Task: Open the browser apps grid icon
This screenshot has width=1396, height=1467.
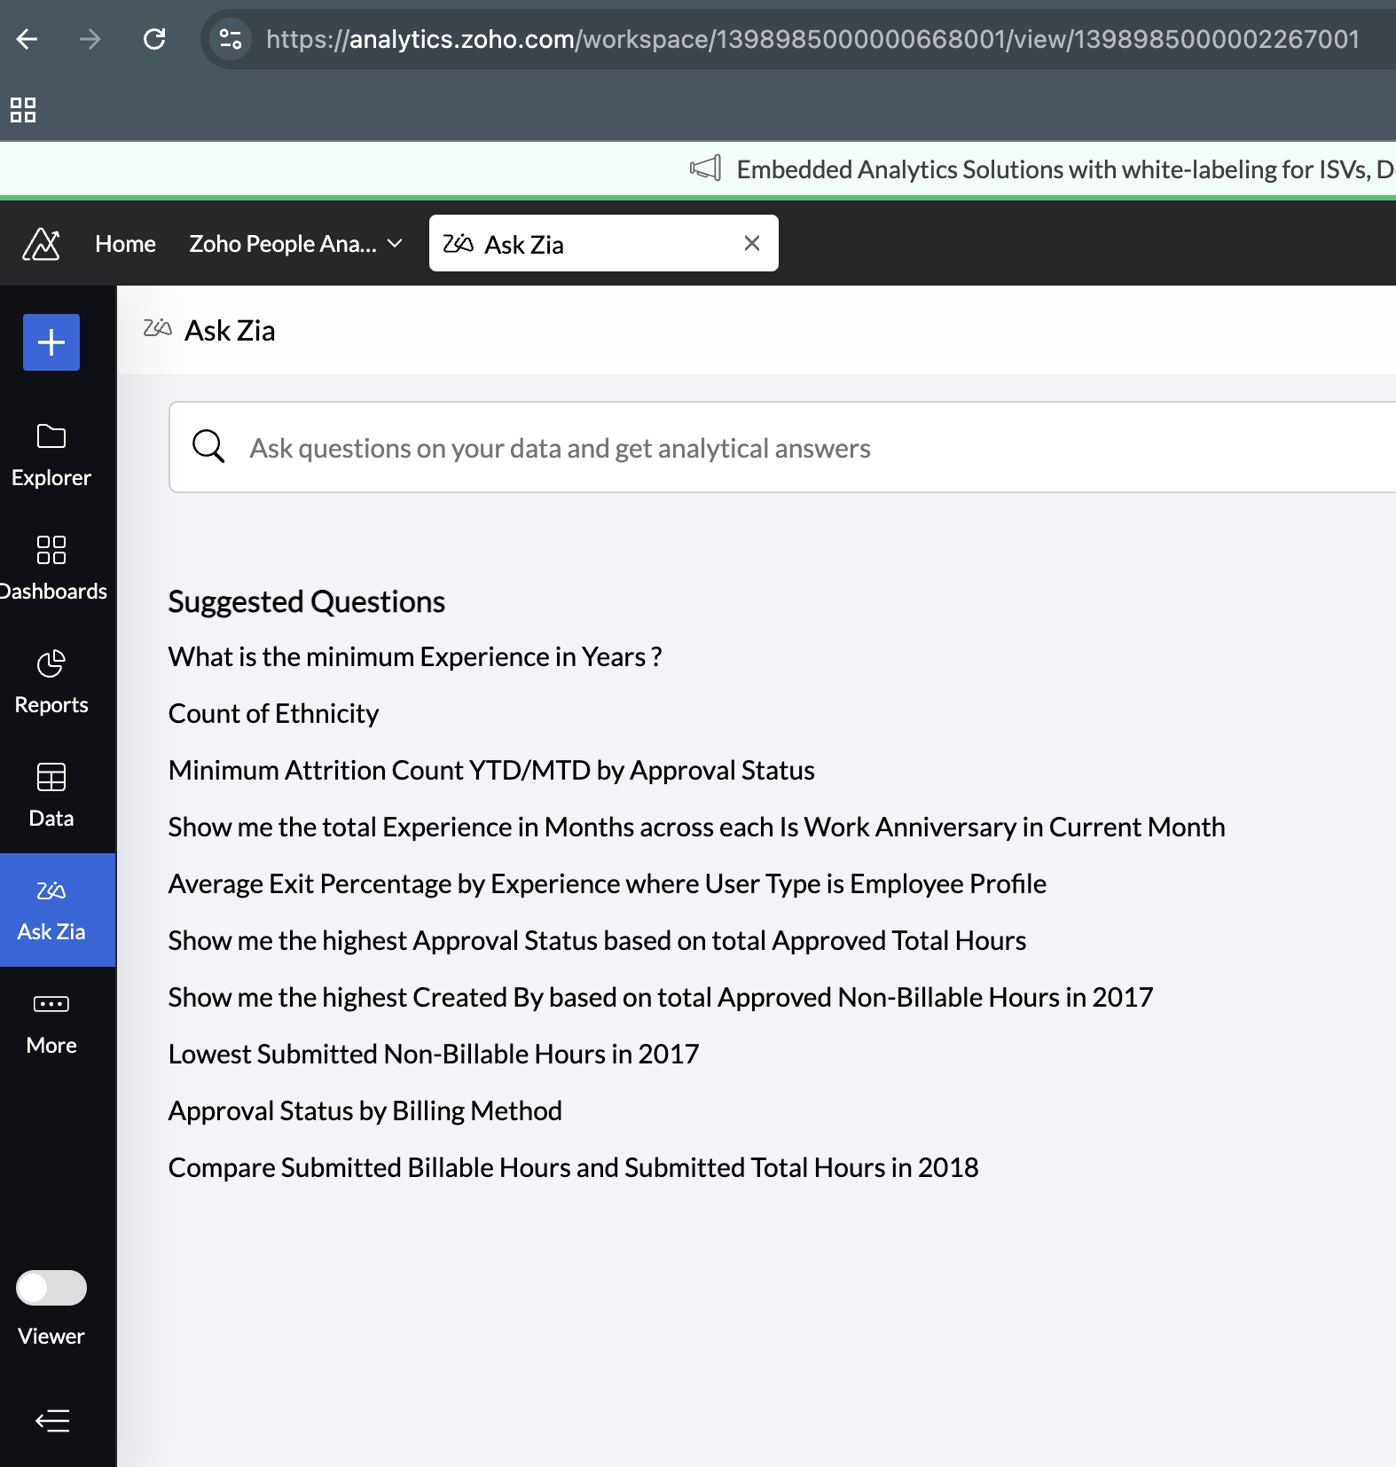Action: pyautogui.click(x=23, y=110)
